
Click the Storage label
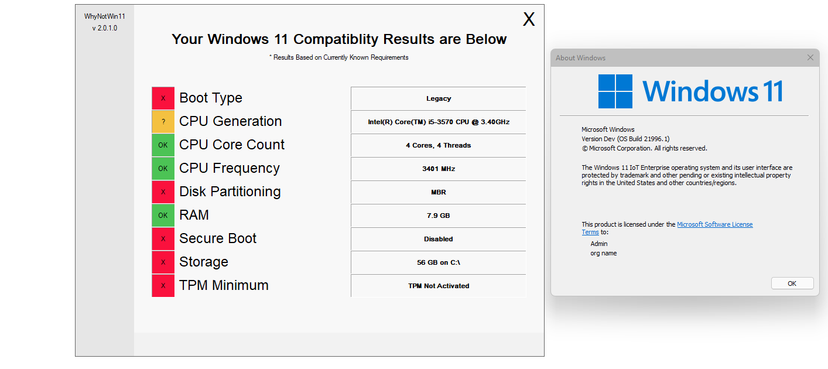(x=204, y=262)
